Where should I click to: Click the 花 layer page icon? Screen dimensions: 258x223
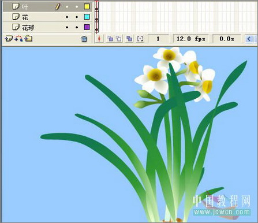pyautogui.click(x=16, y=17)
